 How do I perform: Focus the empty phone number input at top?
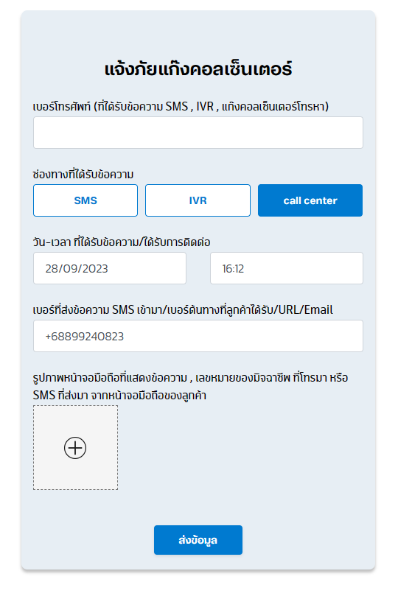click(x=198, y=133)
